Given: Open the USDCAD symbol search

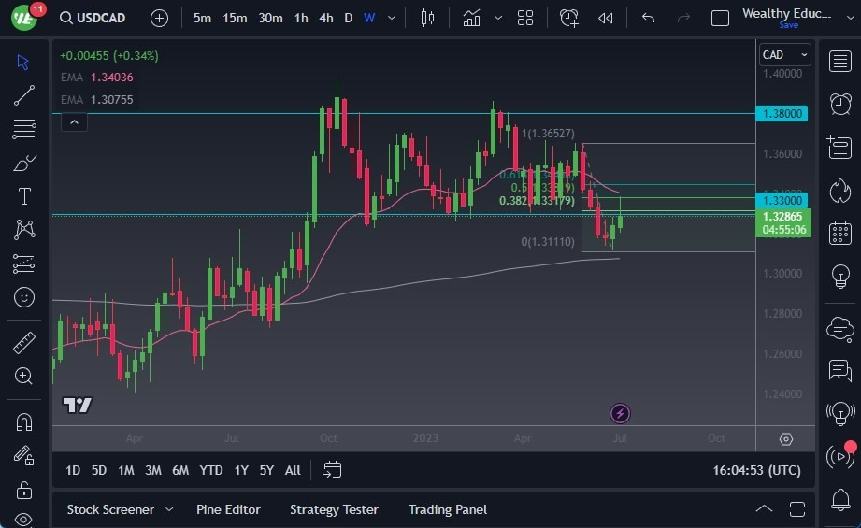Looking at the screenshot, I should point(93,18).
